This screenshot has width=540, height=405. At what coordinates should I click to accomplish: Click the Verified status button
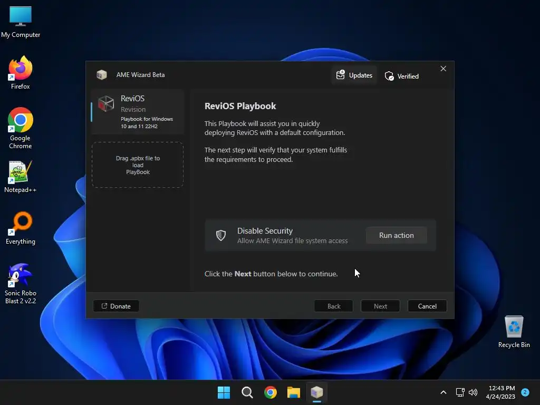[x=401, y=76]
